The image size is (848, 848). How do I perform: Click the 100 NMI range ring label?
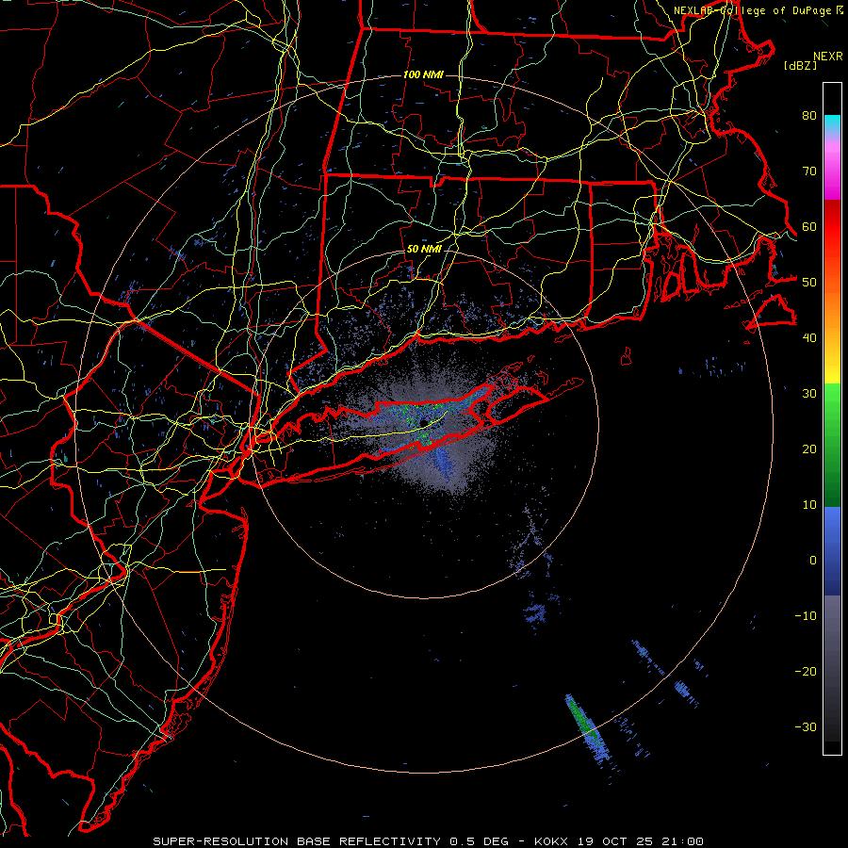click(x=423, y=74)
